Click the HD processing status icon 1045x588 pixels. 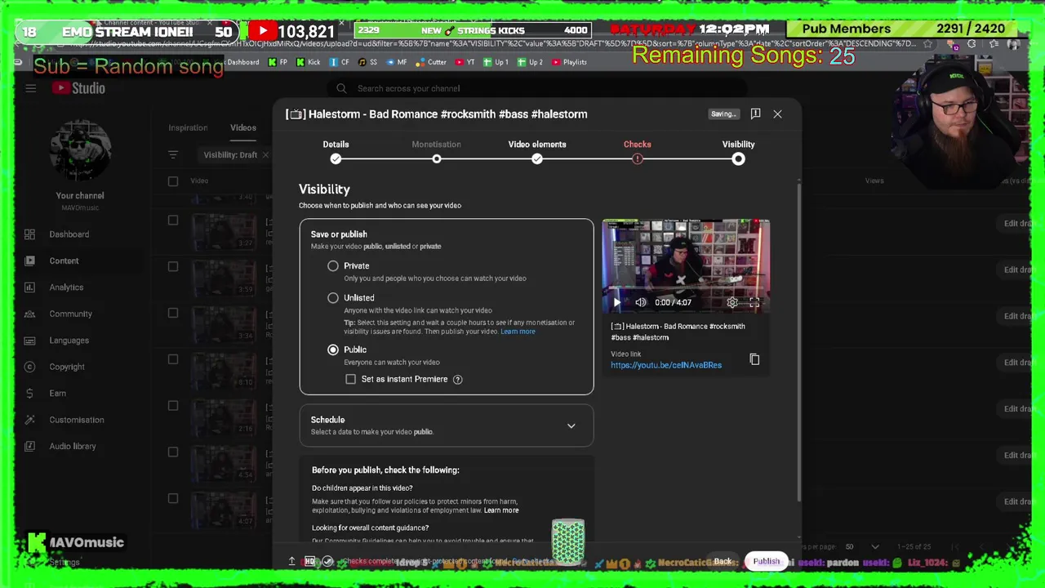click(x=309, y=561)
